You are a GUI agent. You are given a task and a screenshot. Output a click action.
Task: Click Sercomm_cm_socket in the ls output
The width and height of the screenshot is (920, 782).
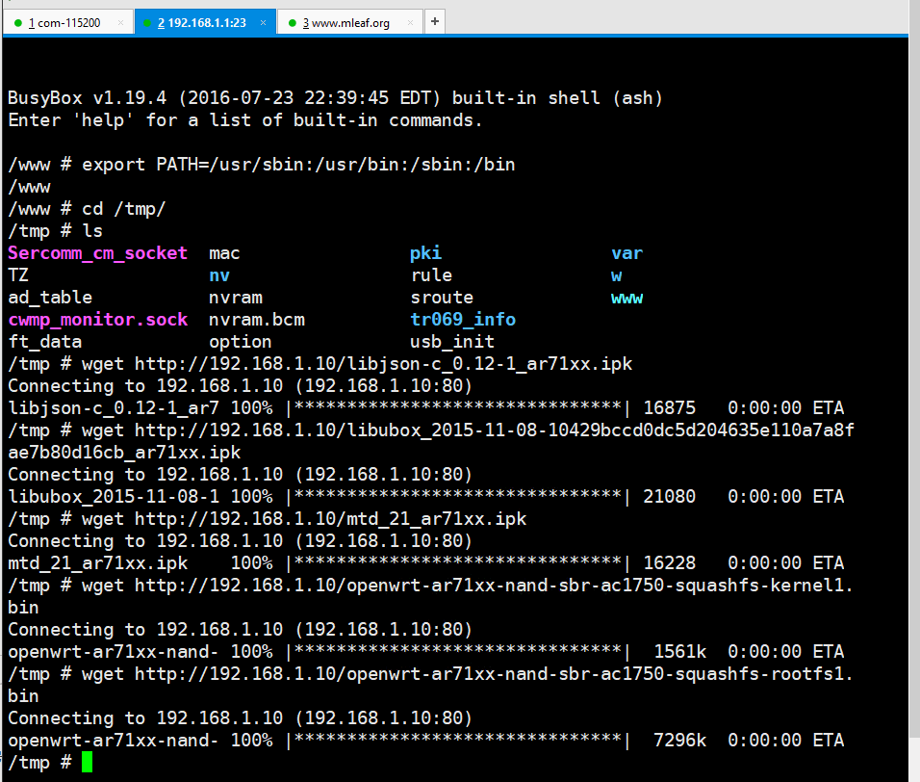(x=97, y=253)
